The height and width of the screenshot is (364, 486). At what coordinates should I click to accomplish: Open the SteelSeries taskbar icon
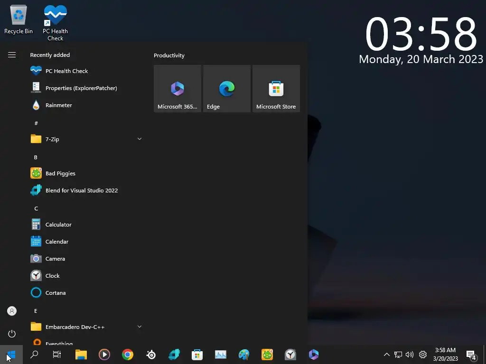tap(151, 355)
